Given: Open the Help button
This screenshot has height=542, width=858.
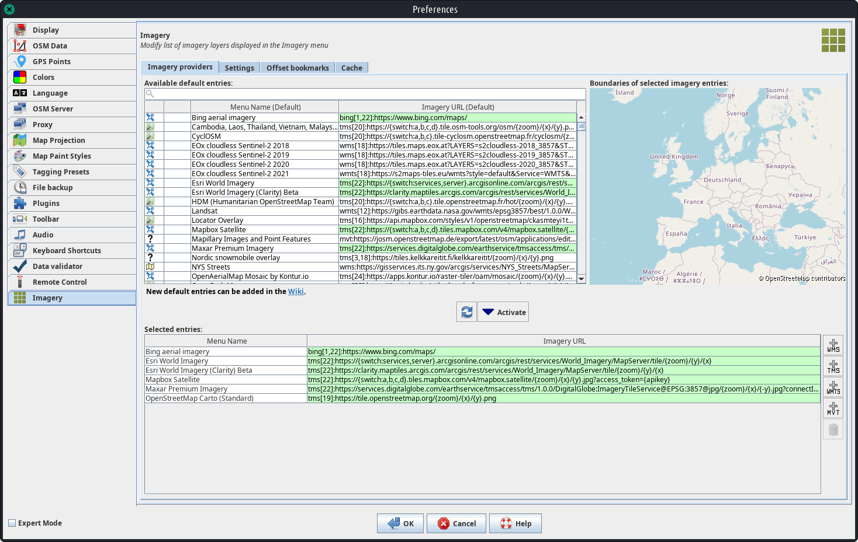Looking at the screenshot, I should point(516,523).
